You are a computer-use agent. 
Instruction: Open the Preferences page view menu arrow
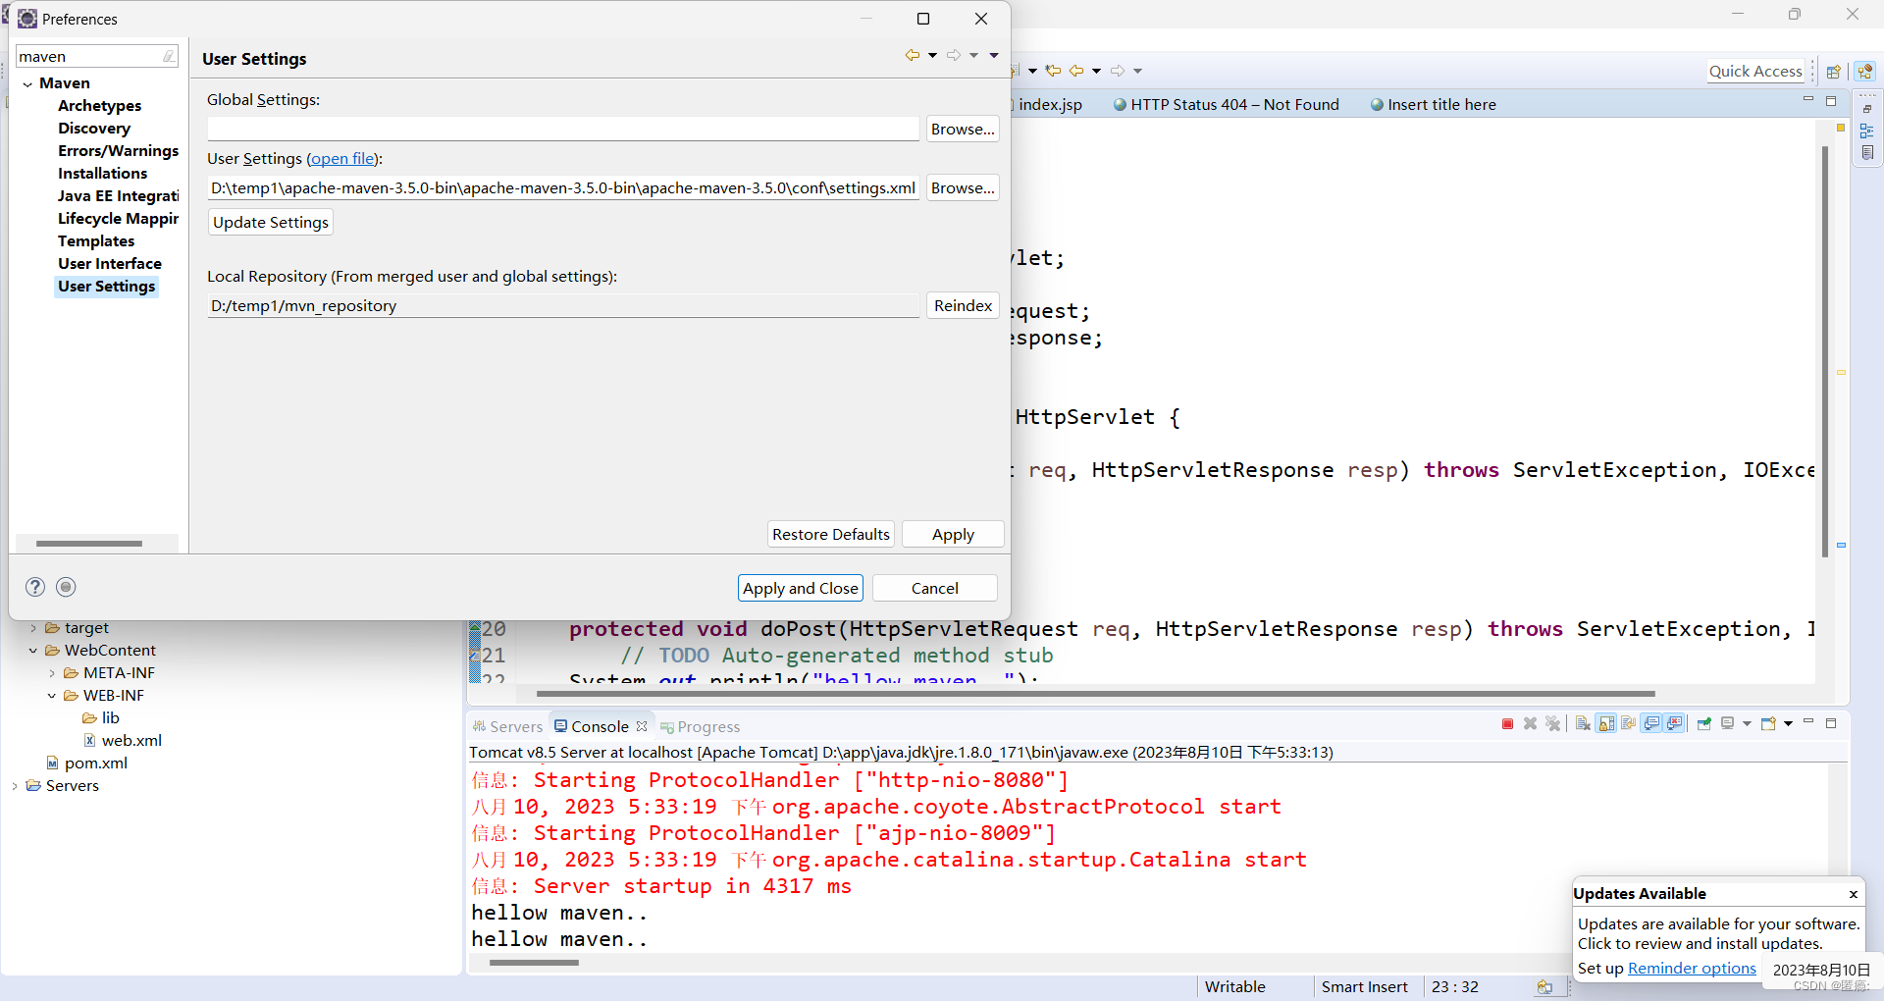pos(994,55)
